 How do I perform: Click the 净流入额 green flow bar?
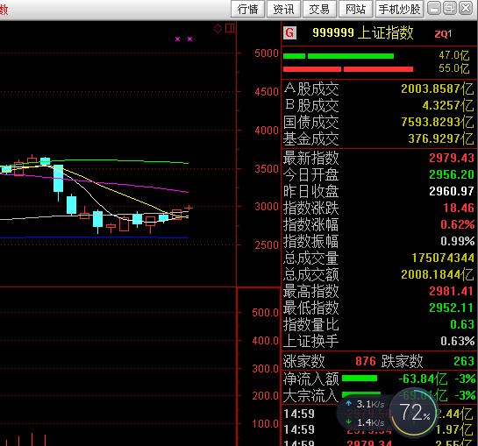coord(360,379)
